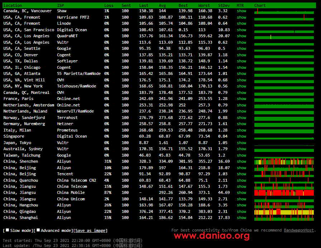
Task: Click the Avg column header
Action: (162, 5)
